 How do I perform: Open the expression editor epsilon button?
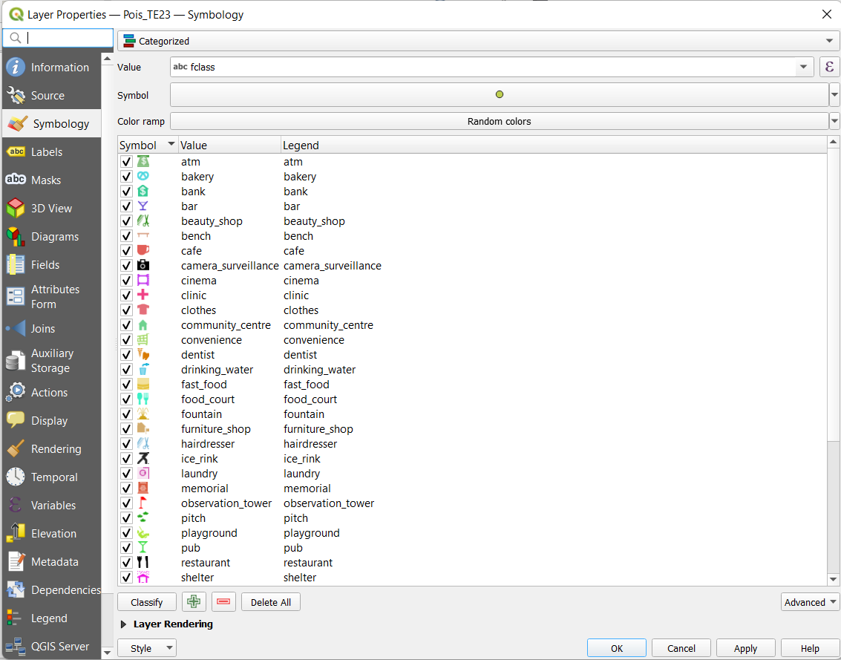tap(829, 67)
